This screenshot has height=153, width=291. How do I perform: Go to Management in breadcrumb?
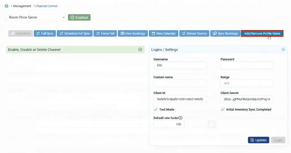[22, 6]
